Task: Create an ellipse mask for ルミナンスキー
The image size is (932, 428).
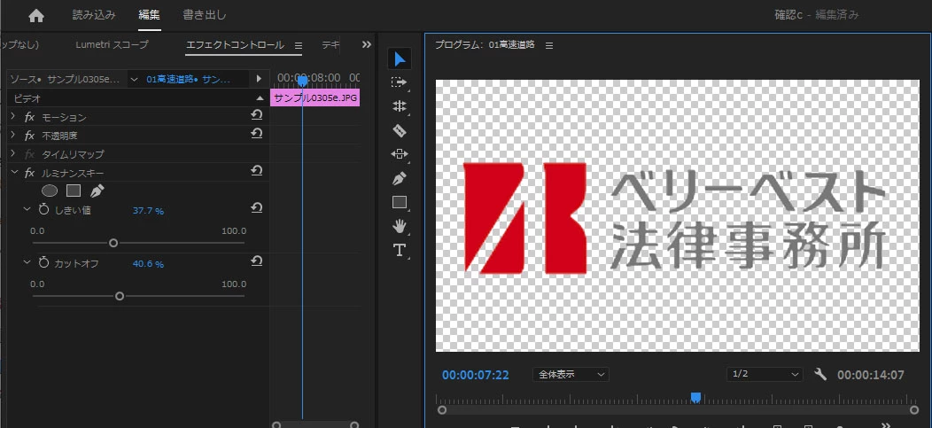Action: pos(50,191)
